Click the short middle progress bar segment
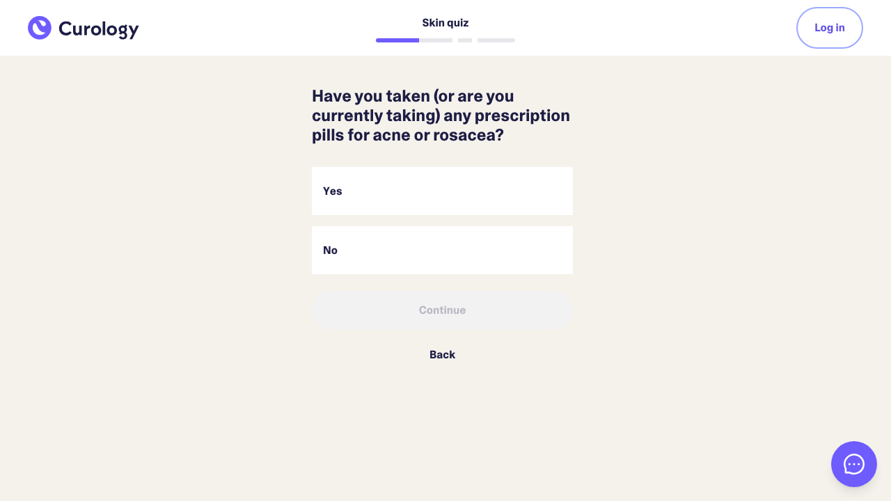Image resolution: width=891 pixels, height=501 pixels. tap(465, 40)
